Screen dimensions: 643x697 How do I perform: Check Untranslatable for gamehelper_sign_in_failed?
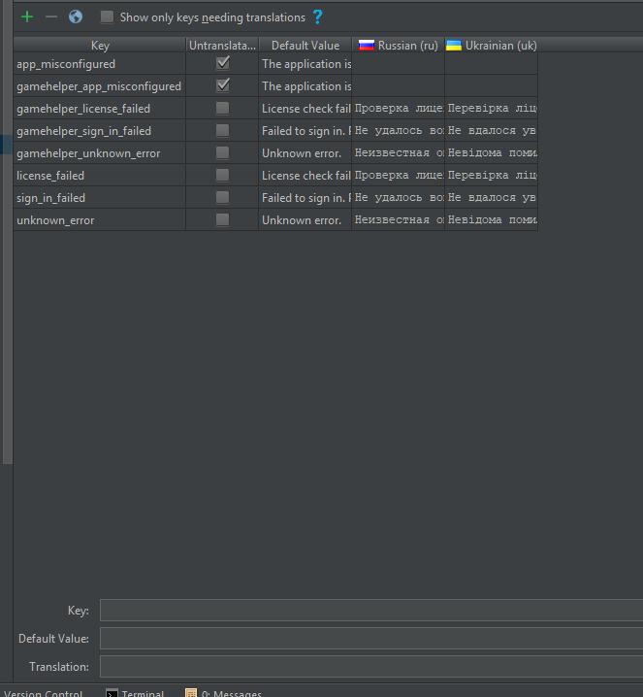tap(222, 130)
